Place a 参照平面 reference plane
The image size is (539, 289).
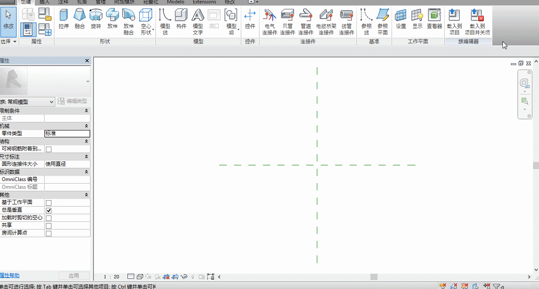pyautogui.click(x=383, y=22)
